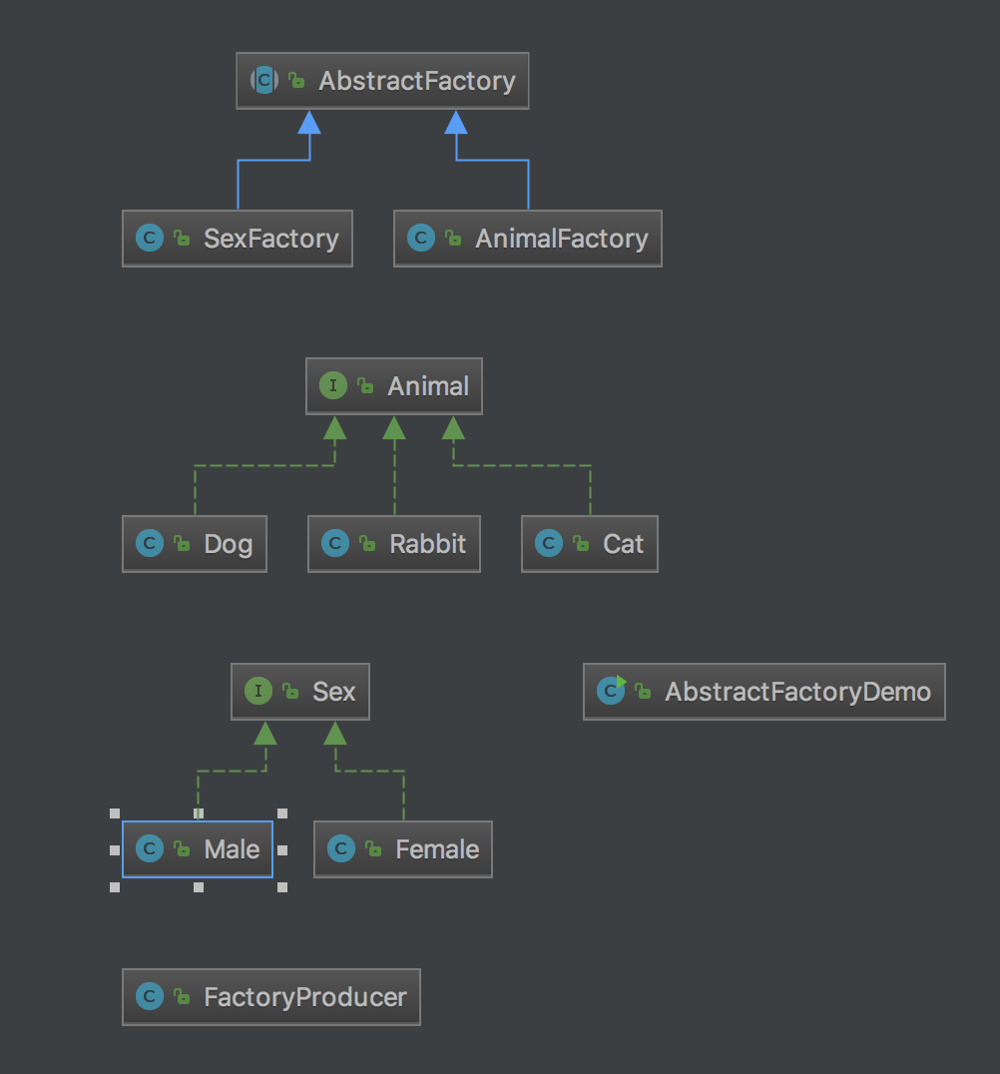
Task: Click the class icon on Cat
Action: pos(549,543)
